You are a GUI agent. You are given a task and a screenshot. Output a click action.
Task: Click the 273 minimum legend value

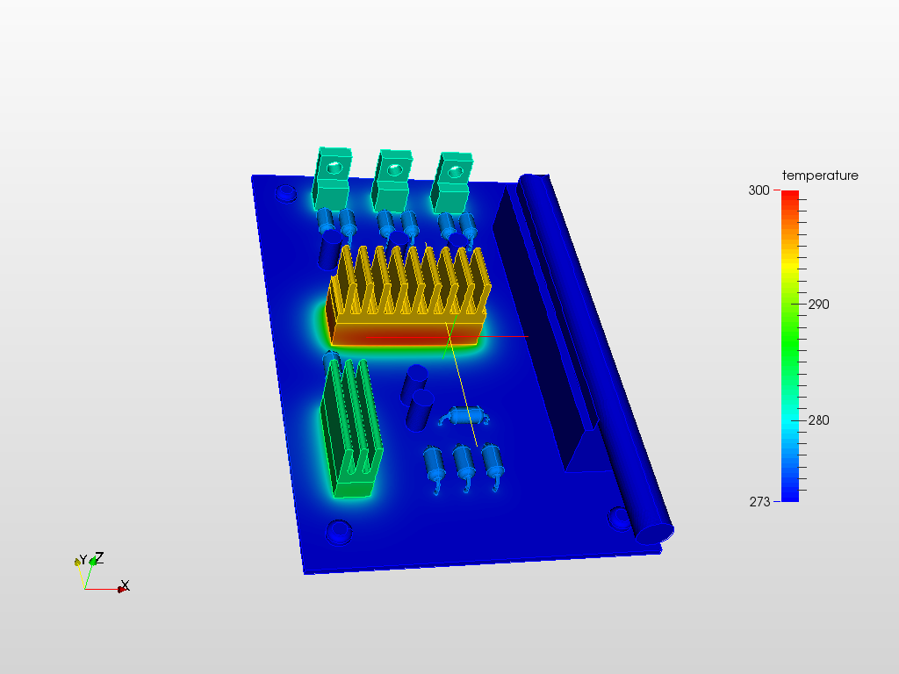coord(759,501)
